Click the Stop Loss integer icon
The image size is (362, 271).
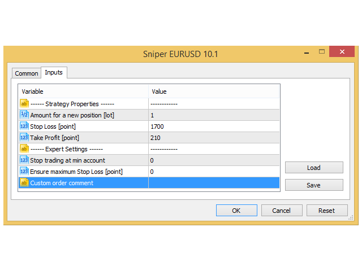click(x=24, y=126)
